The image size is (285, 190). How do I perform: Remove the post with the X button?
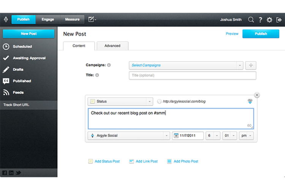point(257,95)
